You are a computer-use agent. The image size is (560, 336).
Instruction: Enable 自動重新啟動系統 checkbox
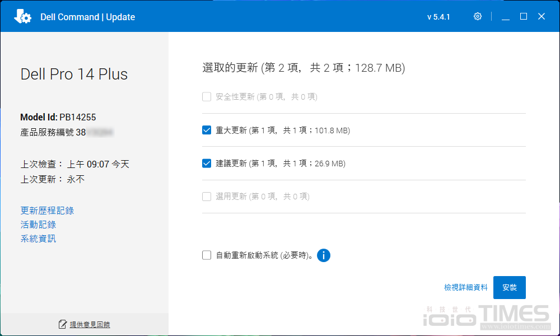coord(207,255)
